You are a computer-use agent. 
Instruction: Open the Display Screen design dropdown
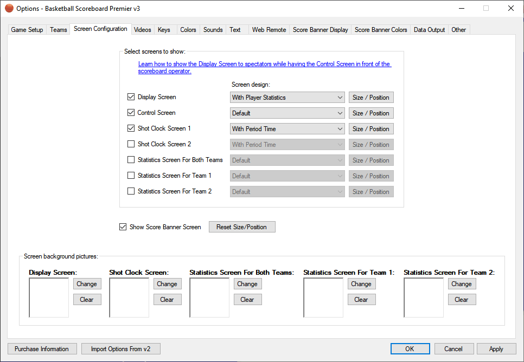click(x=287, y=98)
